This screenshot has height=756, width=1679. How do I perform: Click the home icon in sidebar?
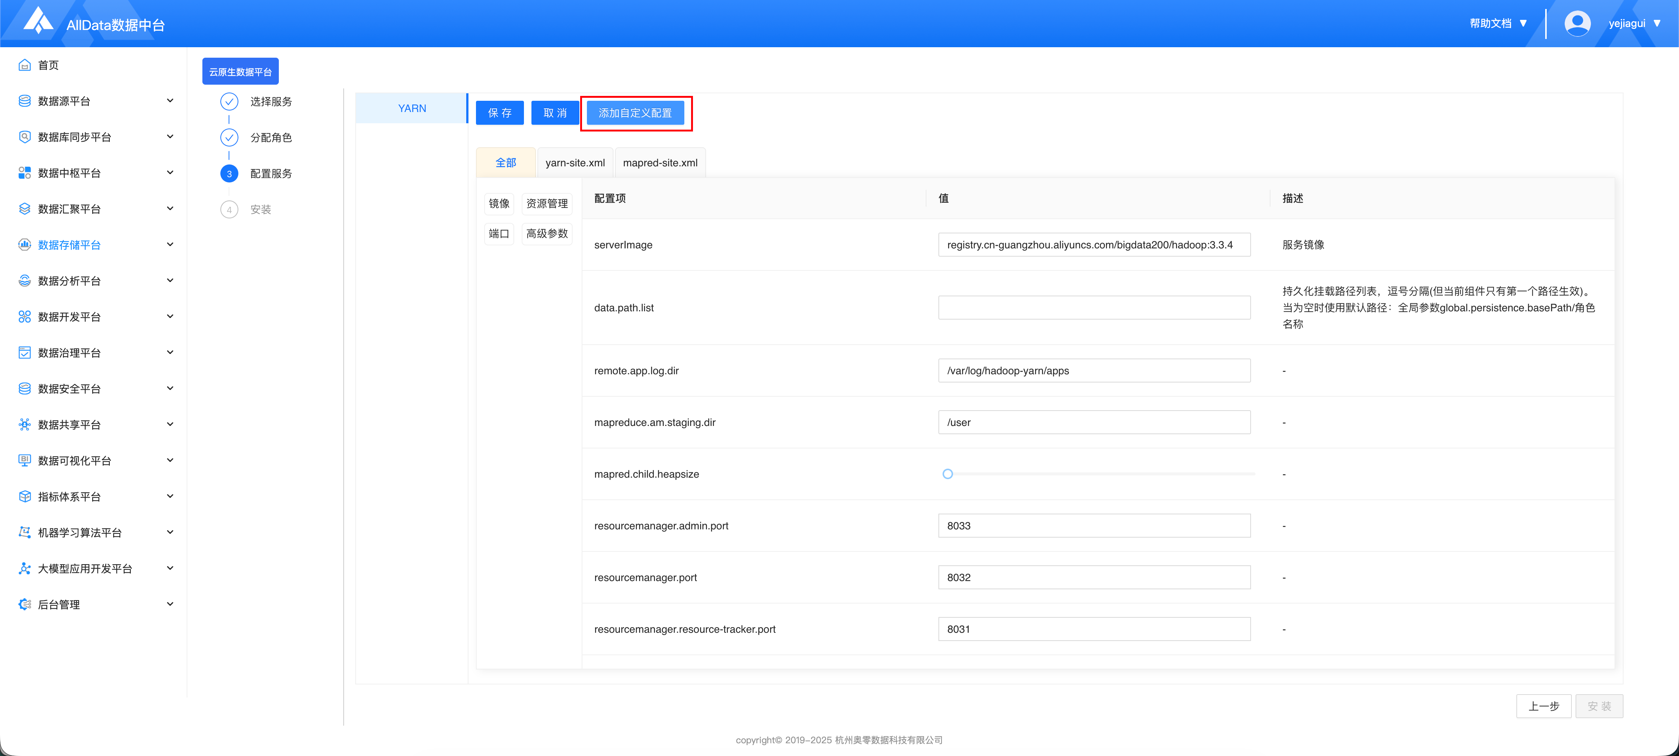click(25, 65)
